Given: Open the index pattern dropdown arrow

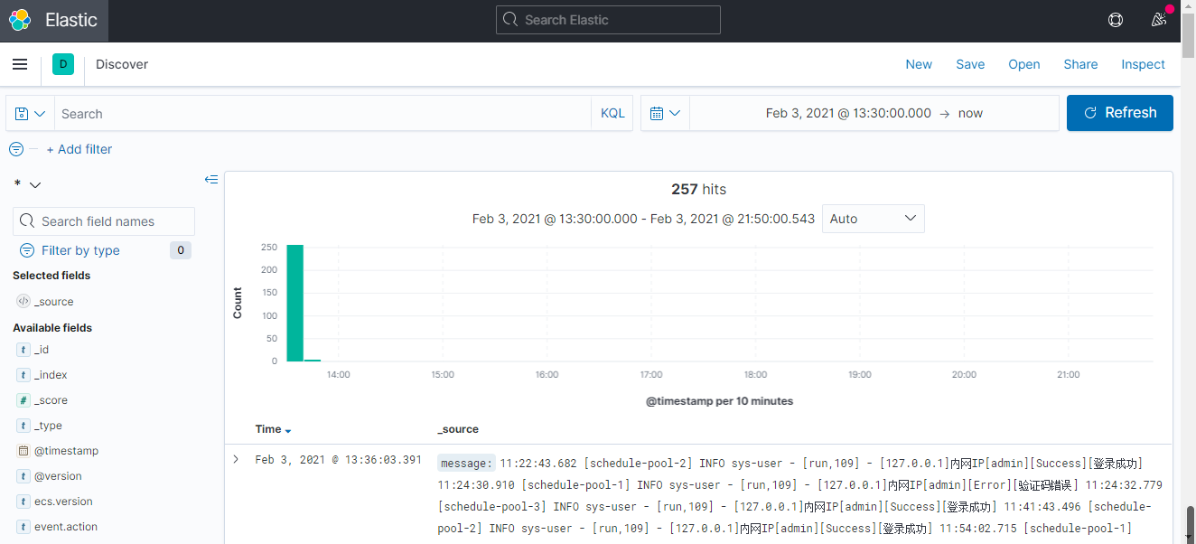Looking at the screenshot, I should click(35, 184).
